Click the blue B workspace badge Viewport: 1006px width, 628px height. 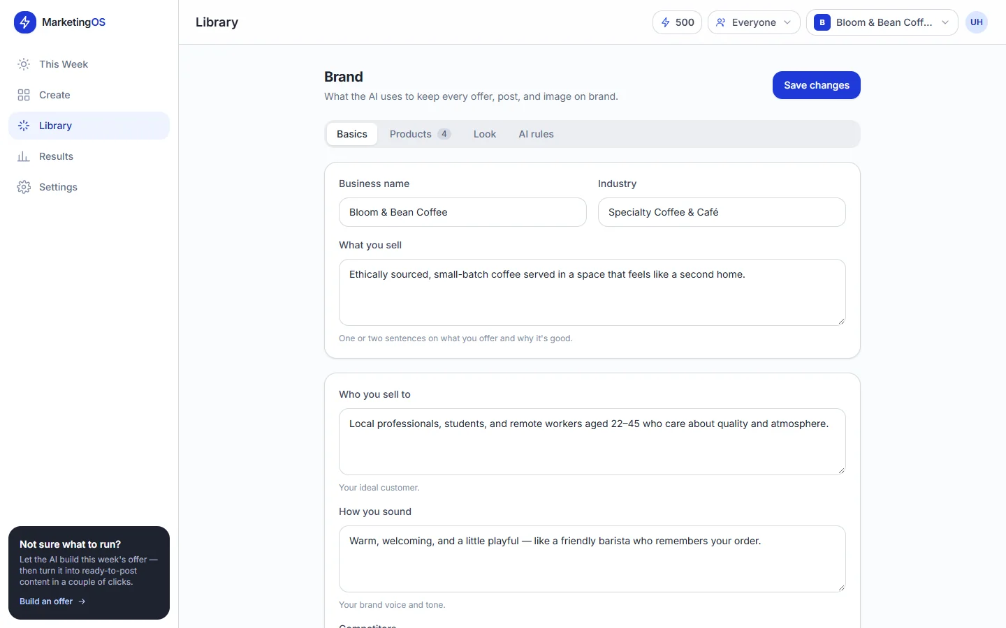[x=822, y=22]
